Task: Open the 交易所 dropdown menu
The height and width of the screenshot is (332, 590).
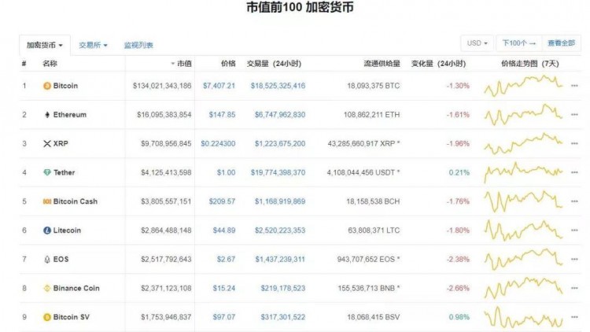Action: coord(93,45)
